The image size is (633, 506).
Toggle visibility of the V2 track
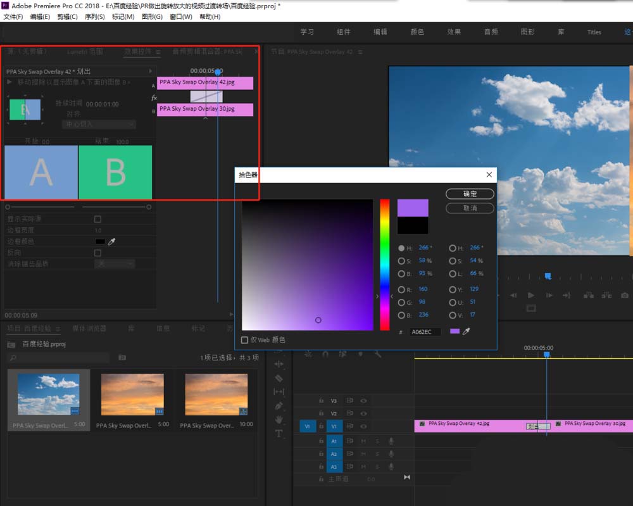click(364, 414)
